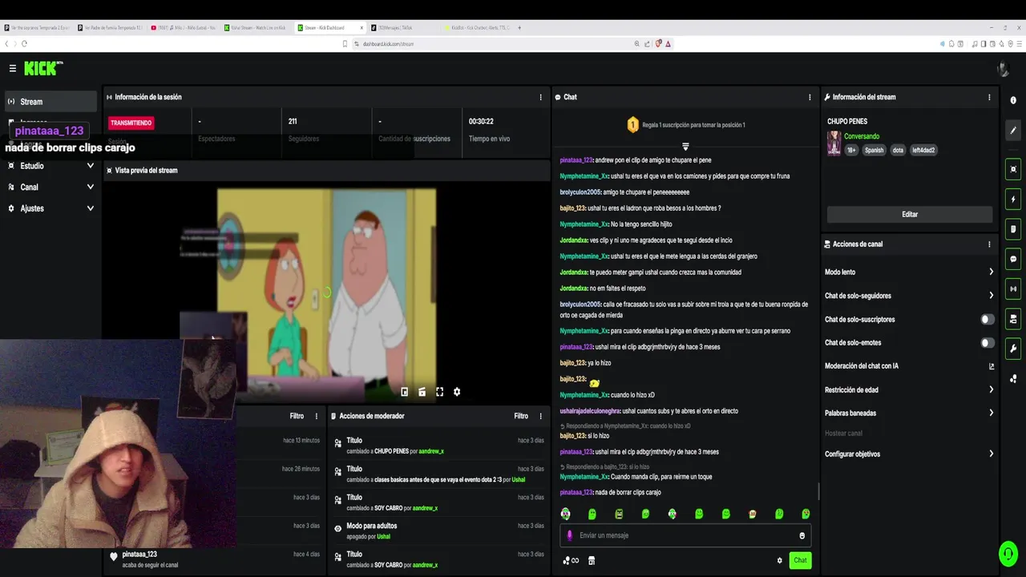
Task: Open the info icon in right sidebar
Action: 1013,100
